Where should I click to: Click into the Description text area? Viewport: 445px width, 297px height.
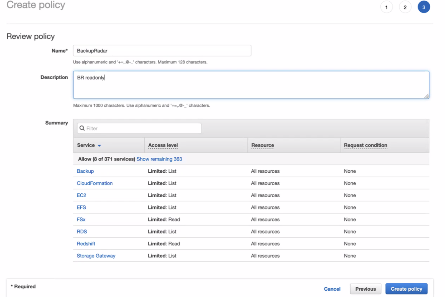tap(251, 85)
